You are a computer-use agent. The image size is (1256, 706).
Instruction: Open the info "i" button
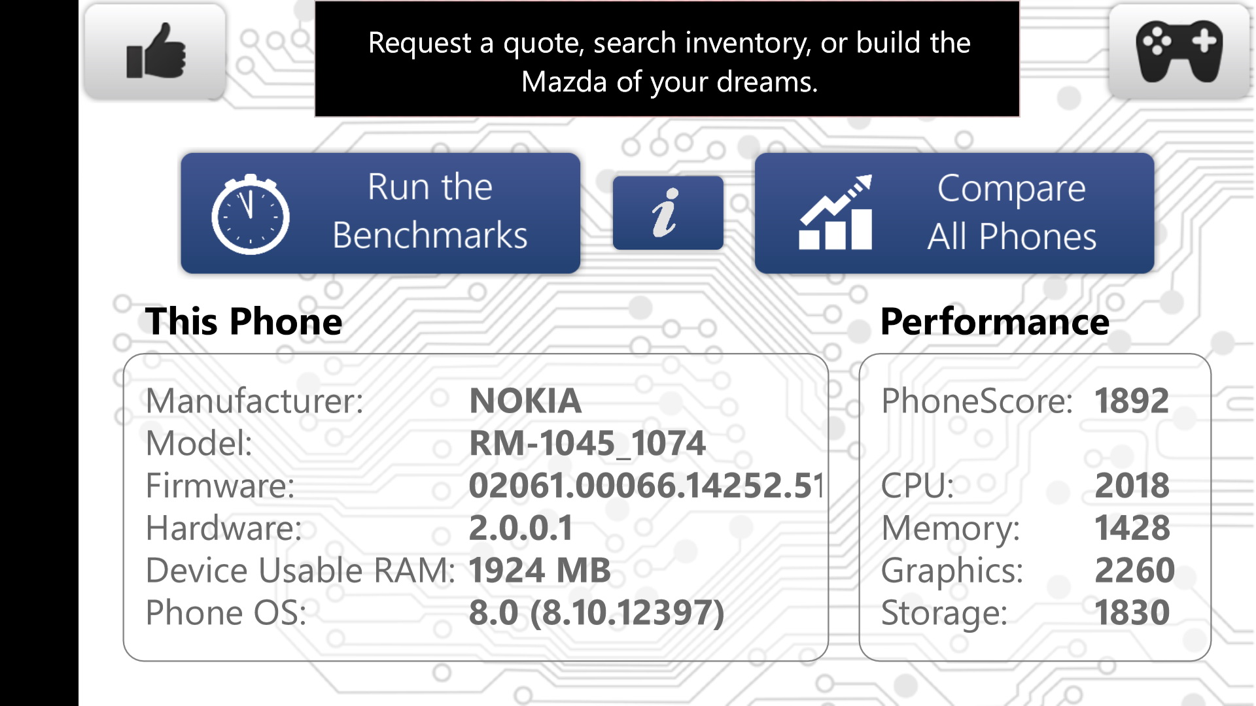pyautogui.click(x=667, y=213)
